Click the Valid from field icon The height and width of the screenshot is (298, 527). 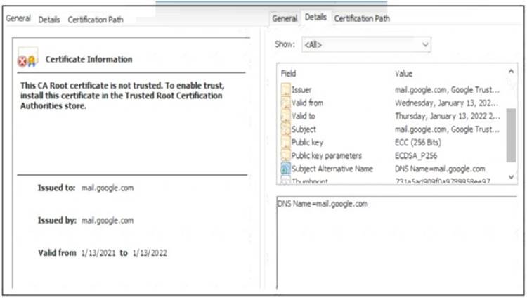click(x=285, y=103)
